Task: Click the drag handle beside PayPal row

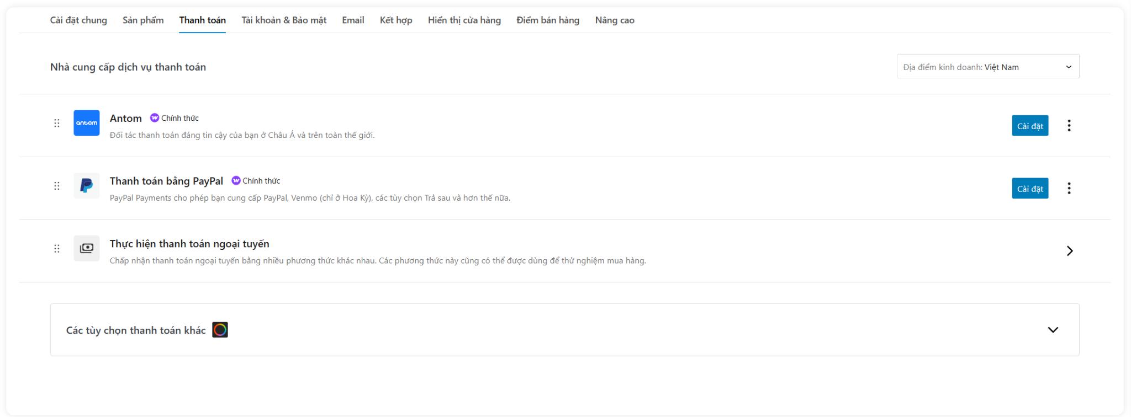Action: click(x=57, y=186)
